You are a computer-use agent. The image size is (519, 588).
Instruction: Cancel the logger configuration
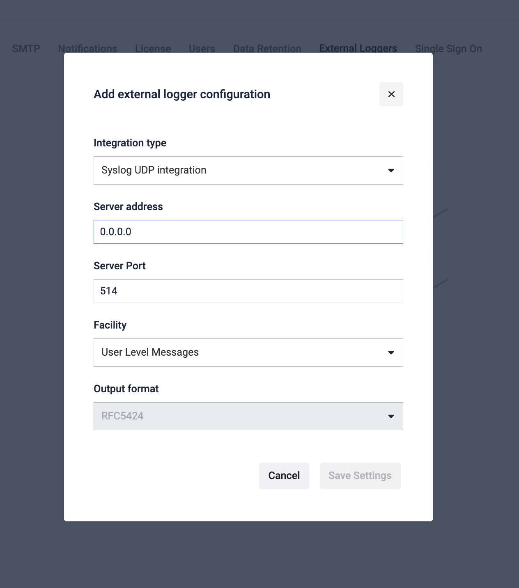click(x=284, y=476)
